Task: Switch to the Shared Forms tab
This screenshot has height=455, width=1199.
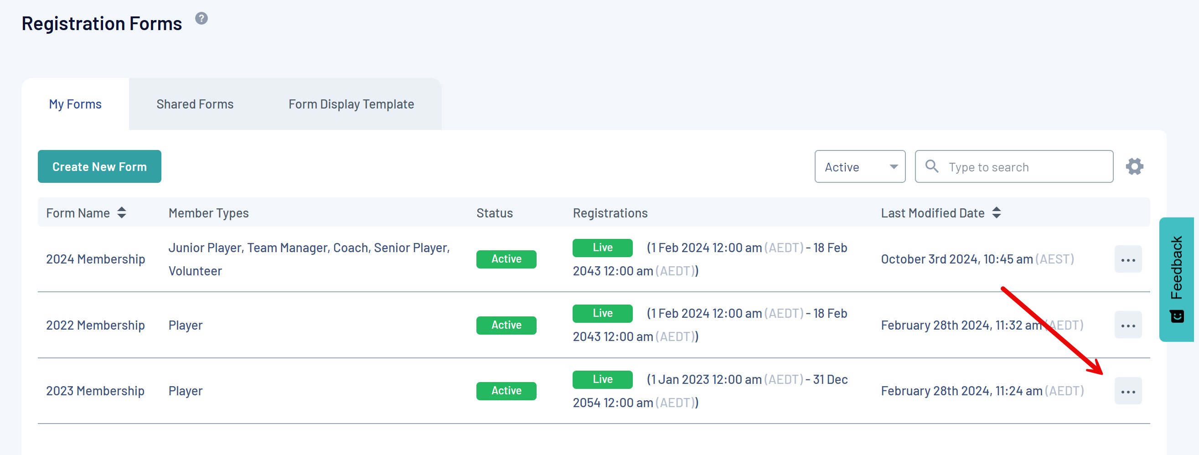Action: (195, 104)
